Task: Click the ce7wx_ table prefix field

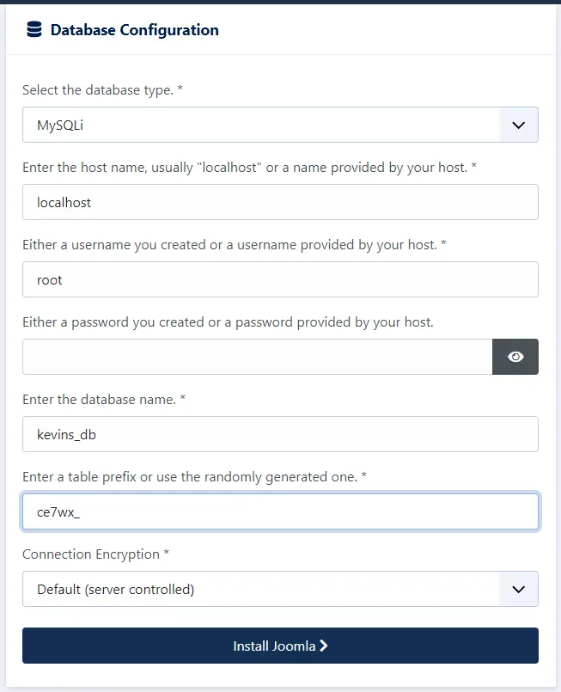Action: click(280, 511)
